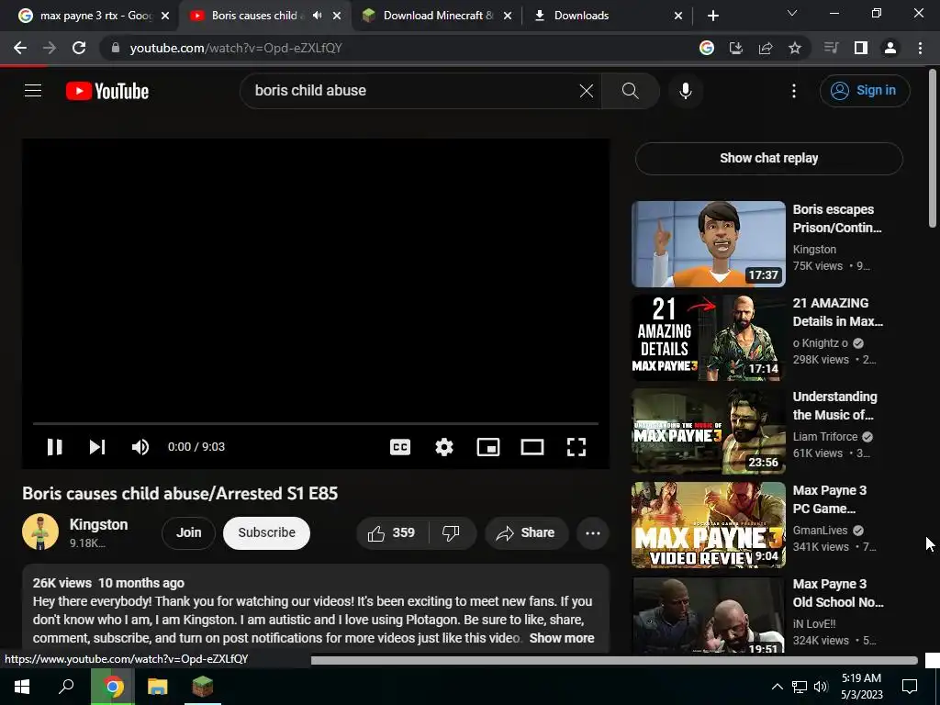The height and width of the screenshot is (705, 940).
Task: Like the video with thumbs up
Action: 393,532
